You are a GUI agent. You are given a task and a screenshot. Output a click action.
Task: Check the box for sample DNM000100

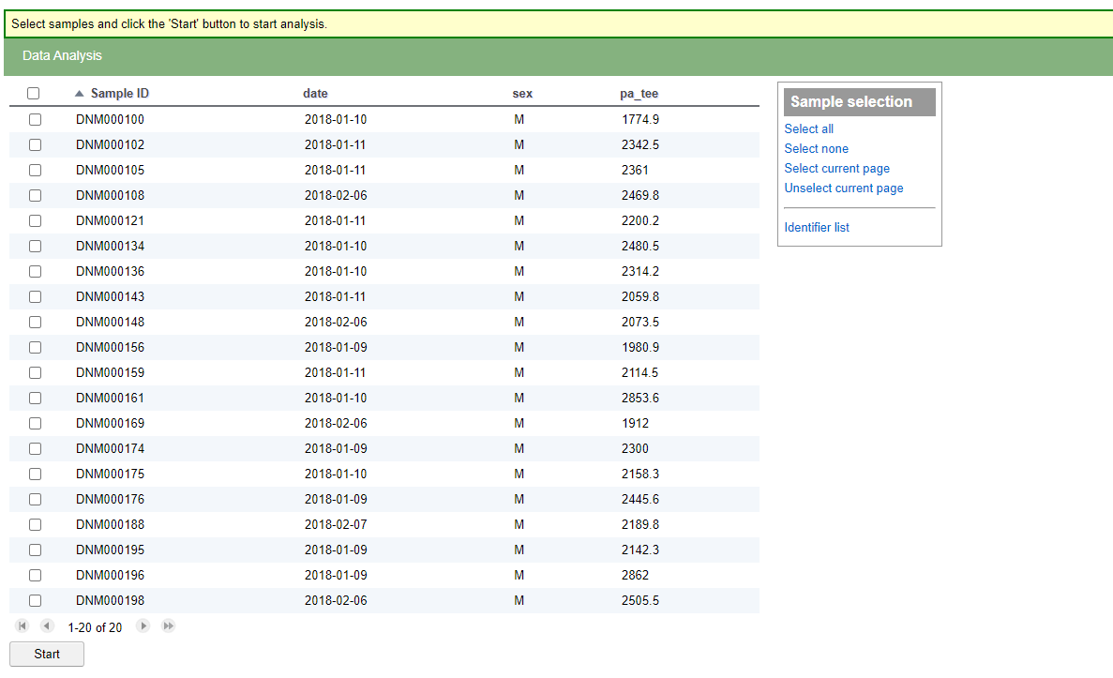[35, 119]
